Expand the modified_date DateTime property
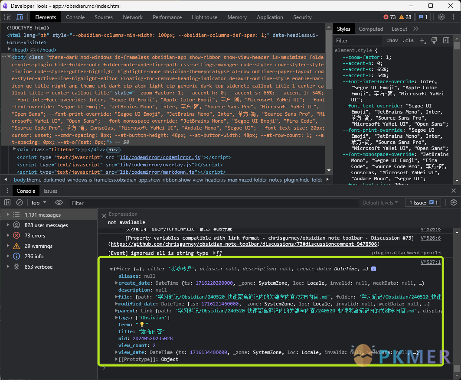 (x=116, y=304)
